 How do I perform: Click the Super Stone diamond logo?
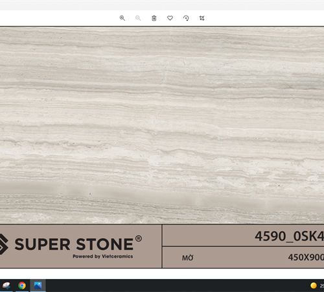(x=4, y=244)
